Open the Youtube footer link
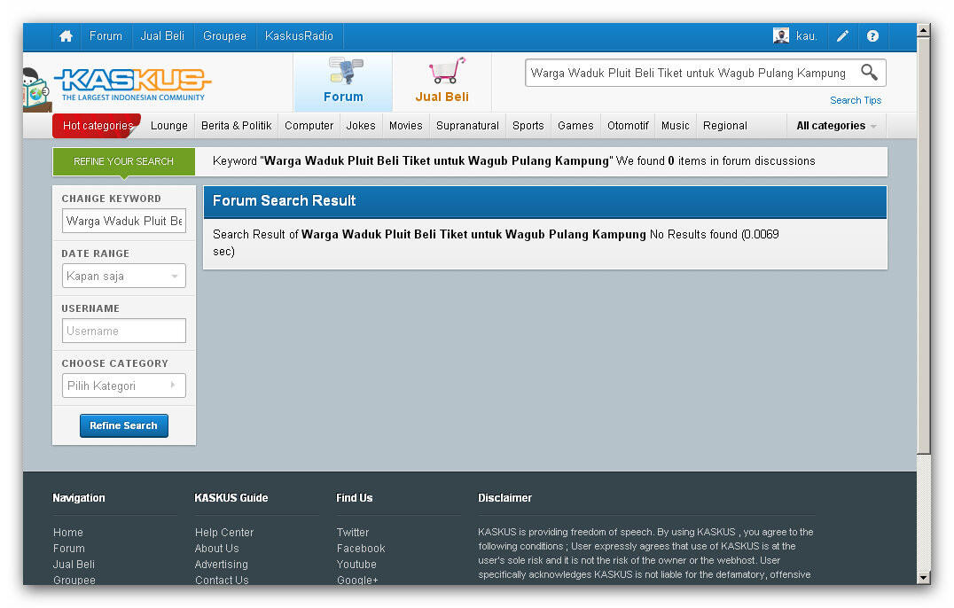Image resolution: width=954 pixels, height=608 pixels. click(356, 565)
